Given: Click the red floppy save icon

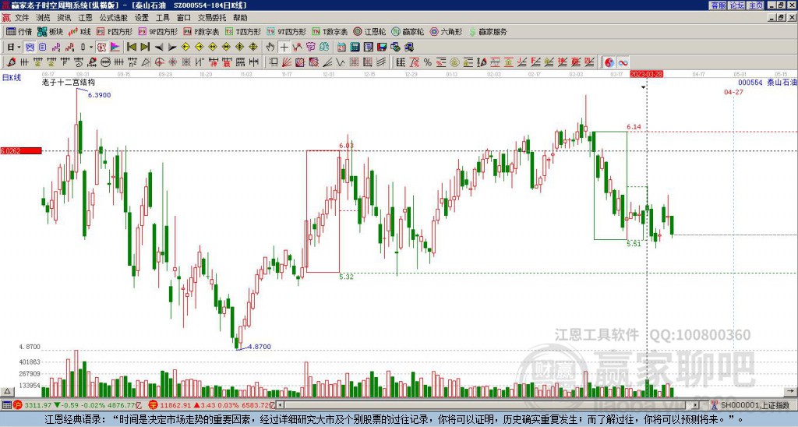Looking at the screenshot, I should point(382,48).
